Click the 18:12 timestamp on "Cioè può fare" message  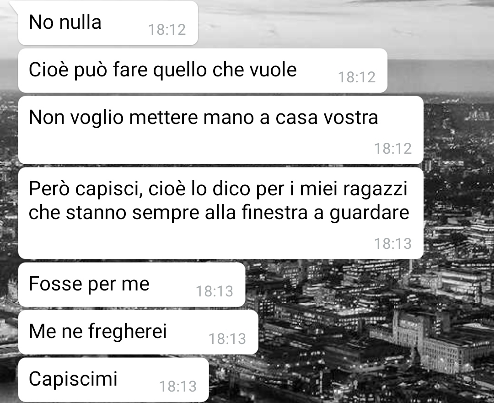click(357, 77)
